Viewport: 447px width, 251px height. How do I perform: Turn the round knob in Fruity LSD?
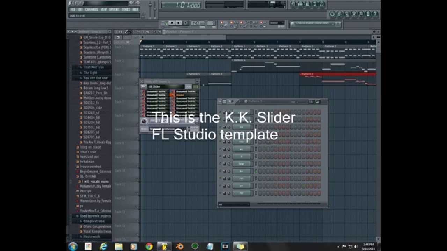144,121
